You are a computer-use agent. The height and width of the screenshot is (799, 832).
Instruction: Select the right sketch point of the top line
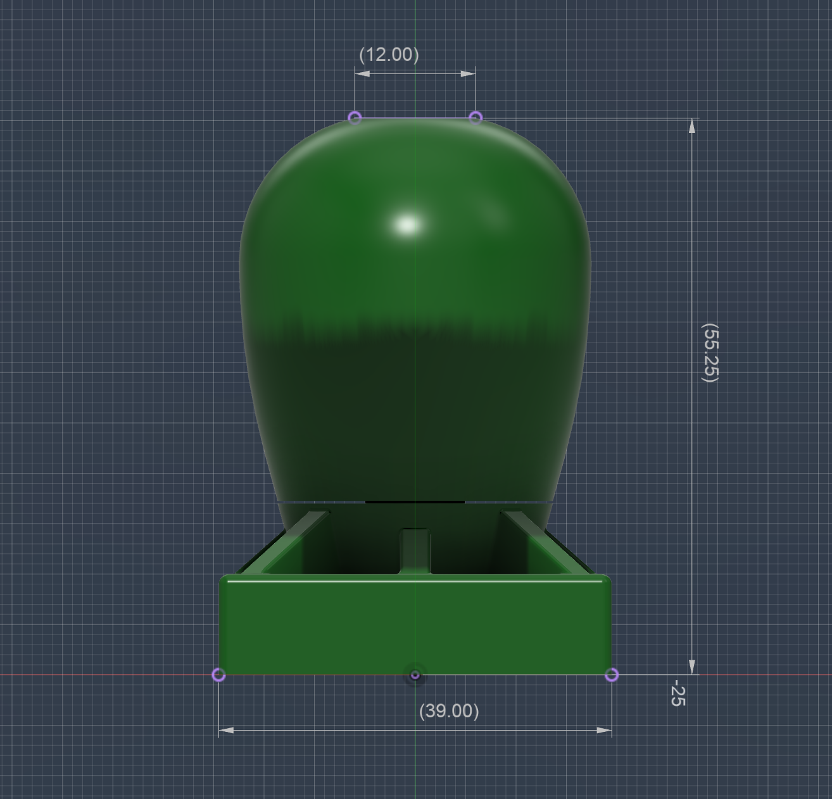pos(476,118)
